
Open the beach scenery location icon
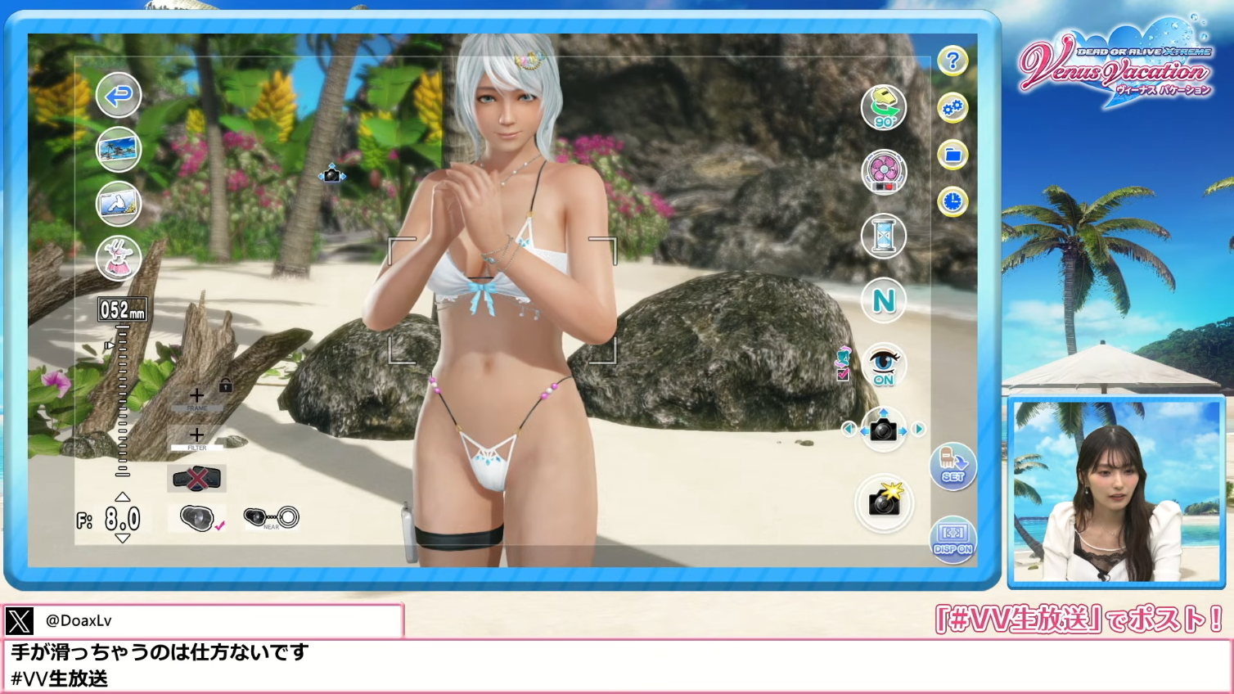pos(119,150)
